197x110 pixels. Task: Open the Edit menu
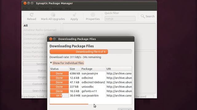point(33,9)
